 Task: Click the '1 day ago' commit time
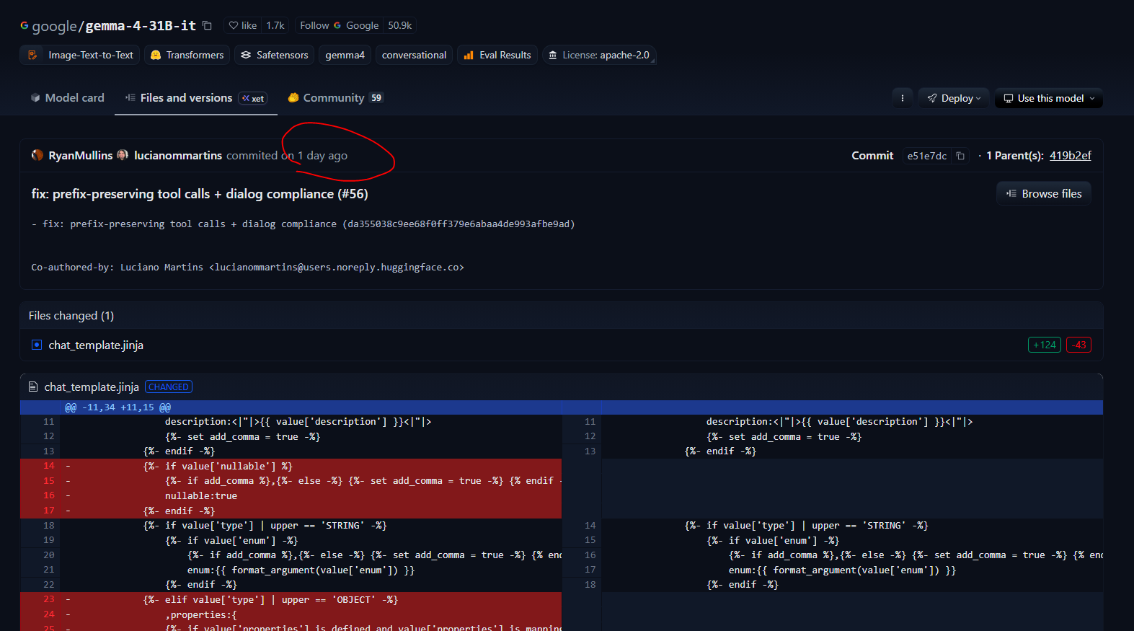point(323,156)
